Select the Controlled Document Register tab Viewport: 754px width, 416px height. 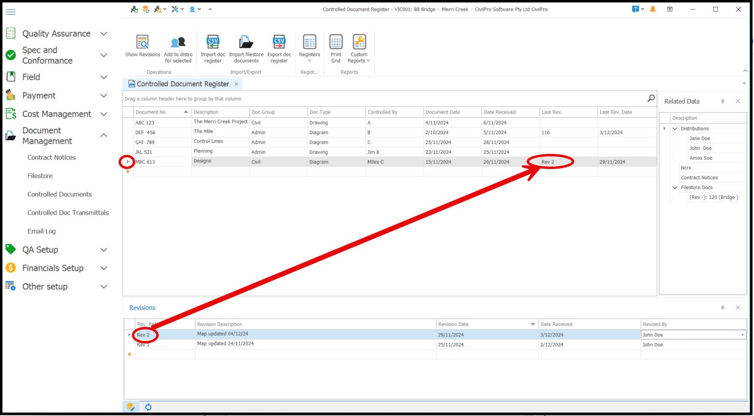pyautogui.click(x=182, y=84)
